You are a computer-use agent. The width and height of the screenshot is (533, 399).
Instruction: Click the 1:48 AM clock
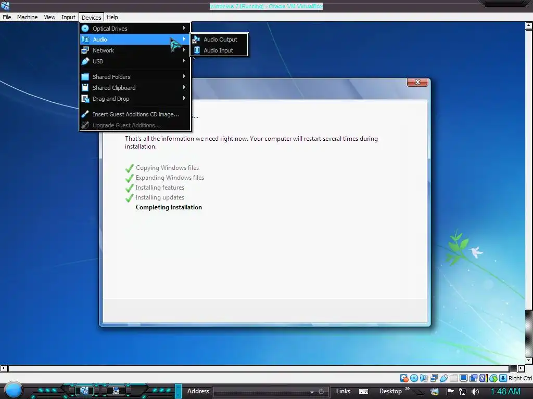[505, 391]
